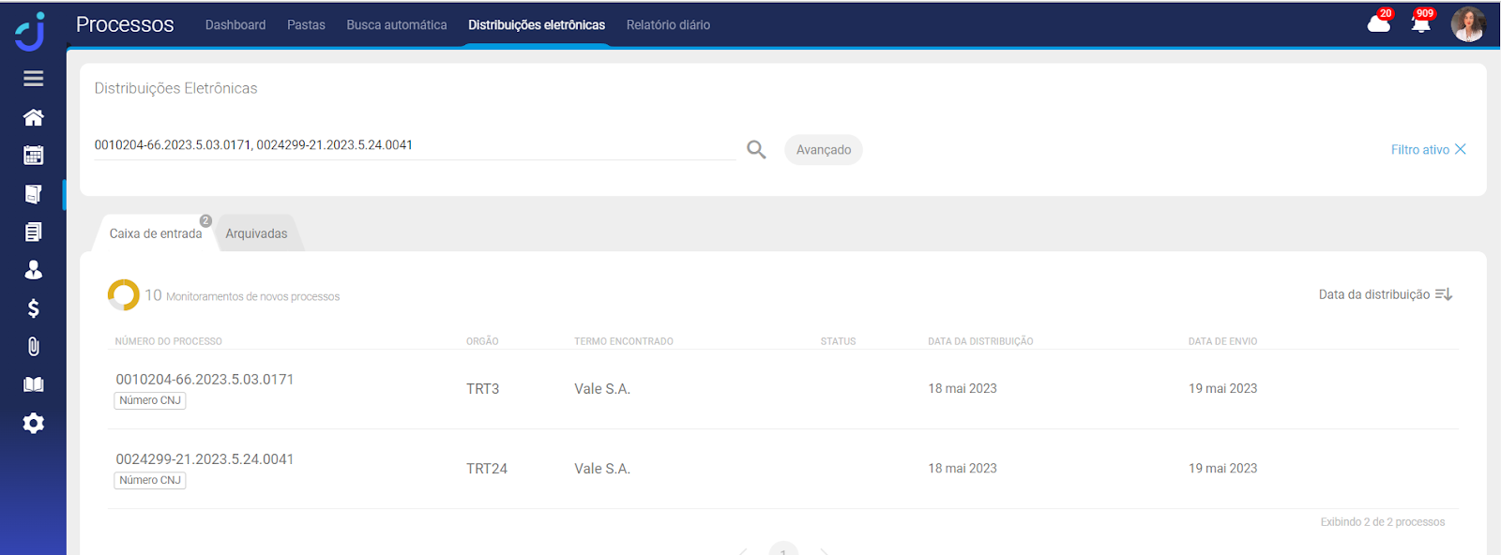Open process 0010204-66.2023.5.03.0171
This screenshot has height=555, width=1501.
point(205,380)
